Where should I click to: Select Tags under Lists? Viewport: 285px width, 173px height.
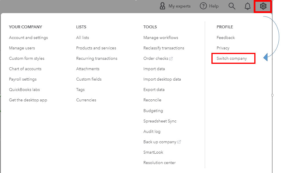(x=80, y=90)
